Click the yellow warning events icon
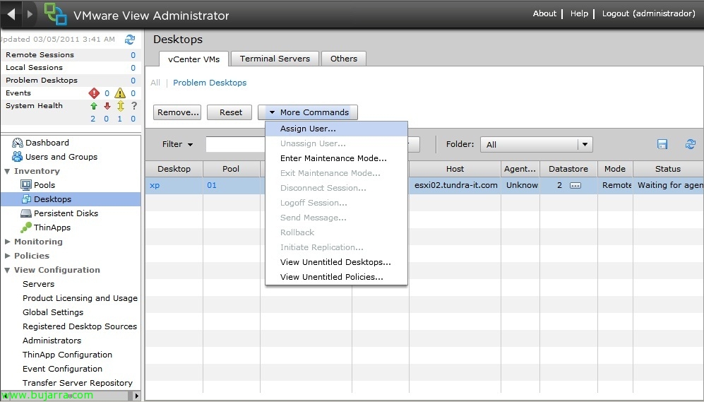Image resolution: width=704 pixels, height=402 pixels. (120, 93)
